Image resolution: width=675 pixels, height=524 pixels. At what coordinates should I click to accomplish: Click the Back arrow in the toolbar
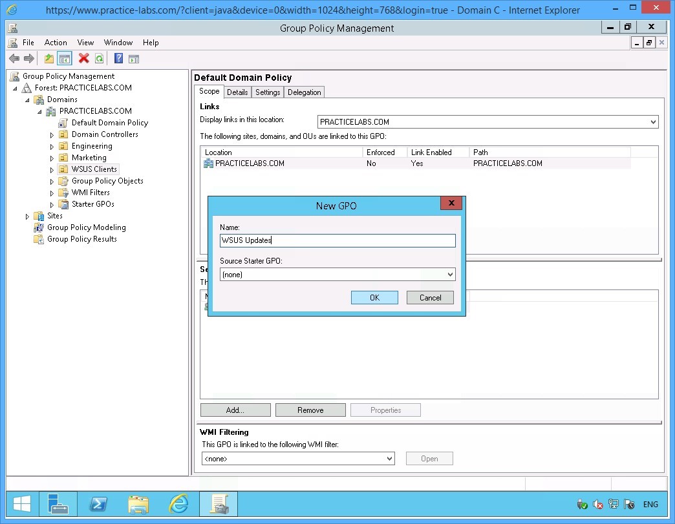point(14,59)
